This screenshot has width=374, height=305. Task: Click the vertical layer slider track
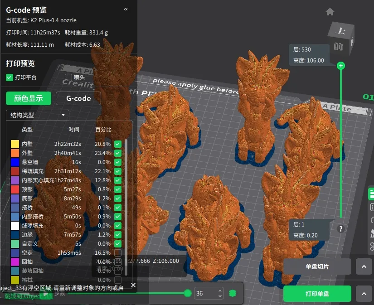point(341,143)
